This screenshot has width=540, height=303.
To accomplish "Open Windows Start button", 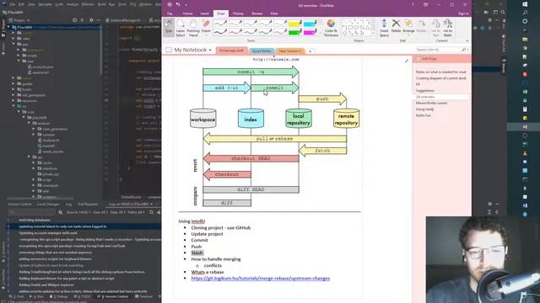I will coord(525,4).
